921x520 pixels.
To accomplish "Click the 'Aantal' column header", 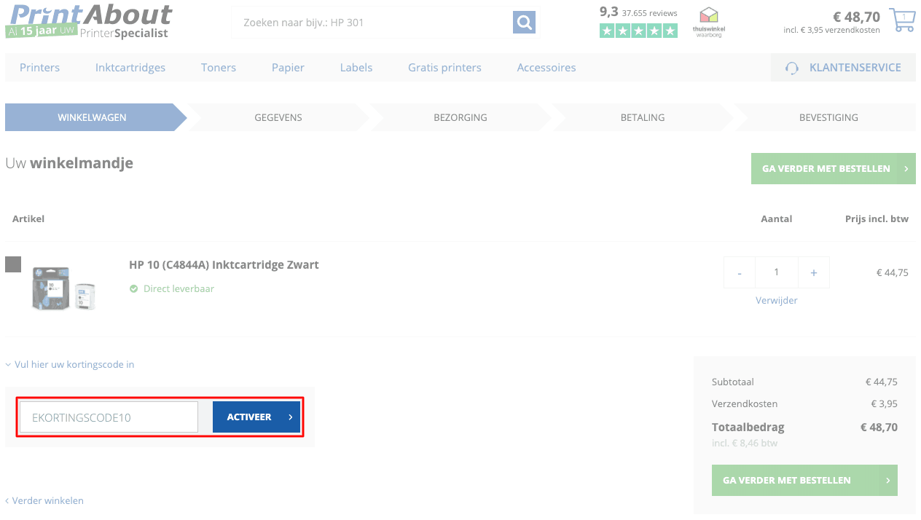I will tap(777, 218).
